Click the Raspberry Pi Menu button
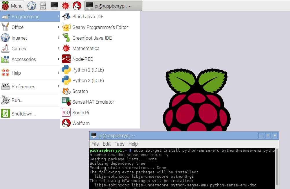This screenshot has height=189, width=290. [12, 5]
